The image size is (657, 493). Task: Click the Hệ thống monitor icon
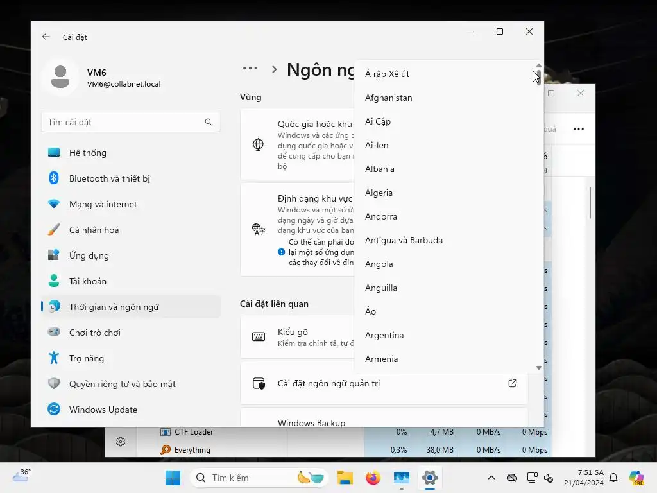click(54, 153)
